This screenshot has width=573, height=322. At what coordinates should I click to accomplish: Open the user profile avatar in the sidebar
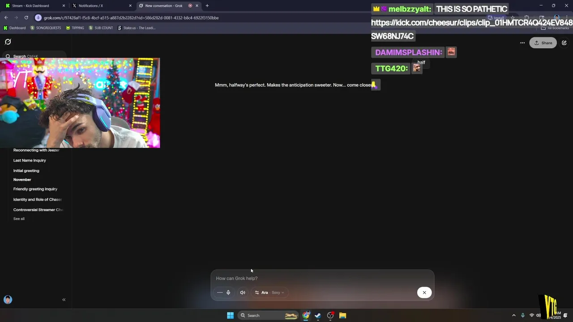point(8,300)
